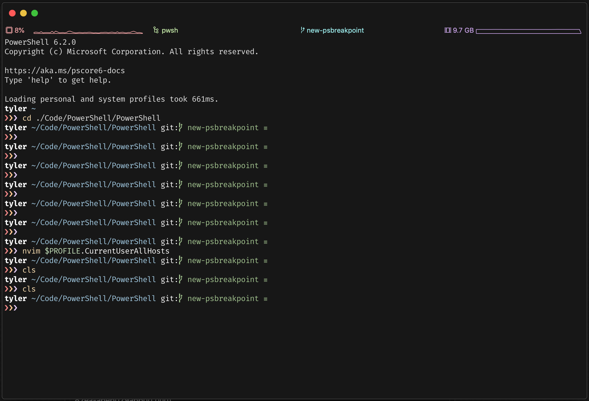The height and width of the screenshot is (401, 589).
Task: Click the git branch glyph in the last prompt line
Action: (180, 298)
